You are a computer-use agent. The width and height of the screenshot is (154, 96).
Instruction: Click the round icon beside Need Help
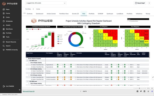149,3
